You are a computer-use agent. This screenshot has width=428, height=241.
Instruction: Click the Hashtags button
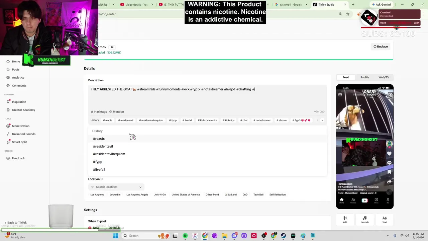[99, 112]
